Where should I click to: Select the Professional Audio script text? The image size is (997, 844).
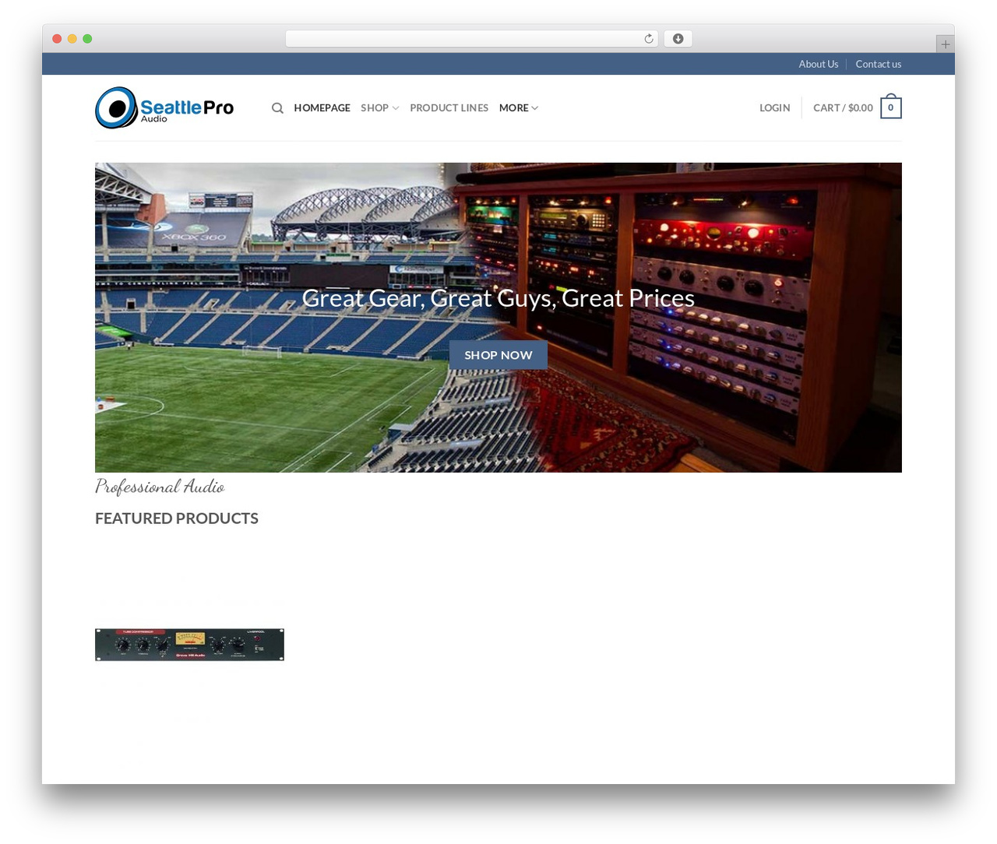pyautogui.click(x=160, y=487)
